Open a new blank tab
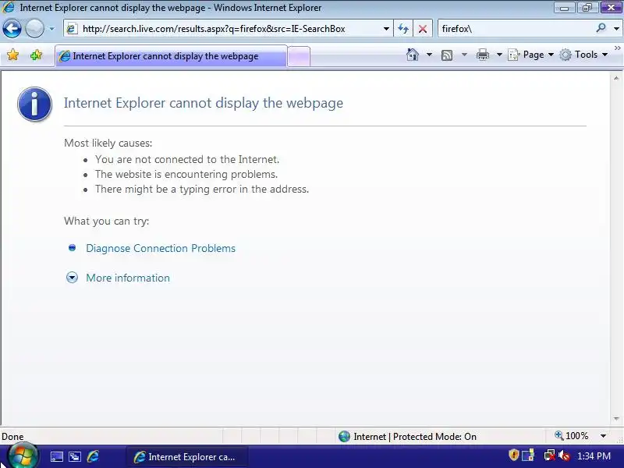The width and height of the screenshot is (624, 468). (299, 56)
